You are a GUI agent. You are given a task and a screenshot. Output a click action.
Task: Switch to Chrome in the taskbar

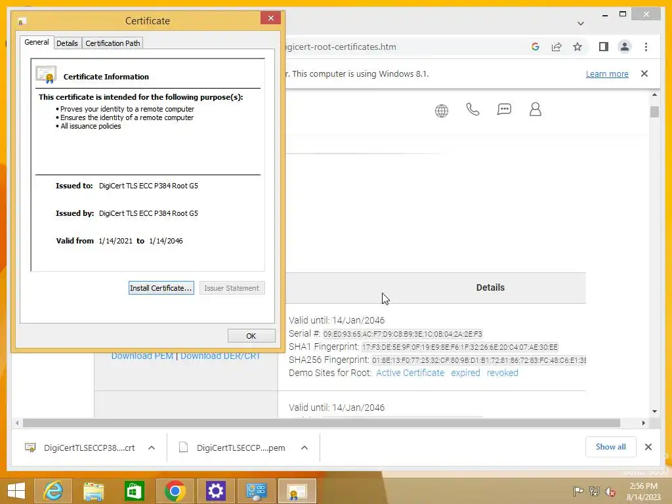(175, 491)
